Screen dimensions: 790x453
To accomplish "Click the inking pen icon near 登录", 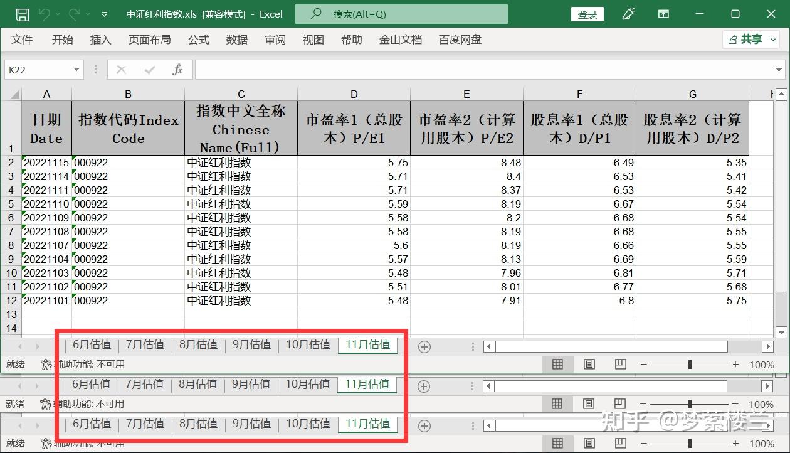I will [628, 13].
